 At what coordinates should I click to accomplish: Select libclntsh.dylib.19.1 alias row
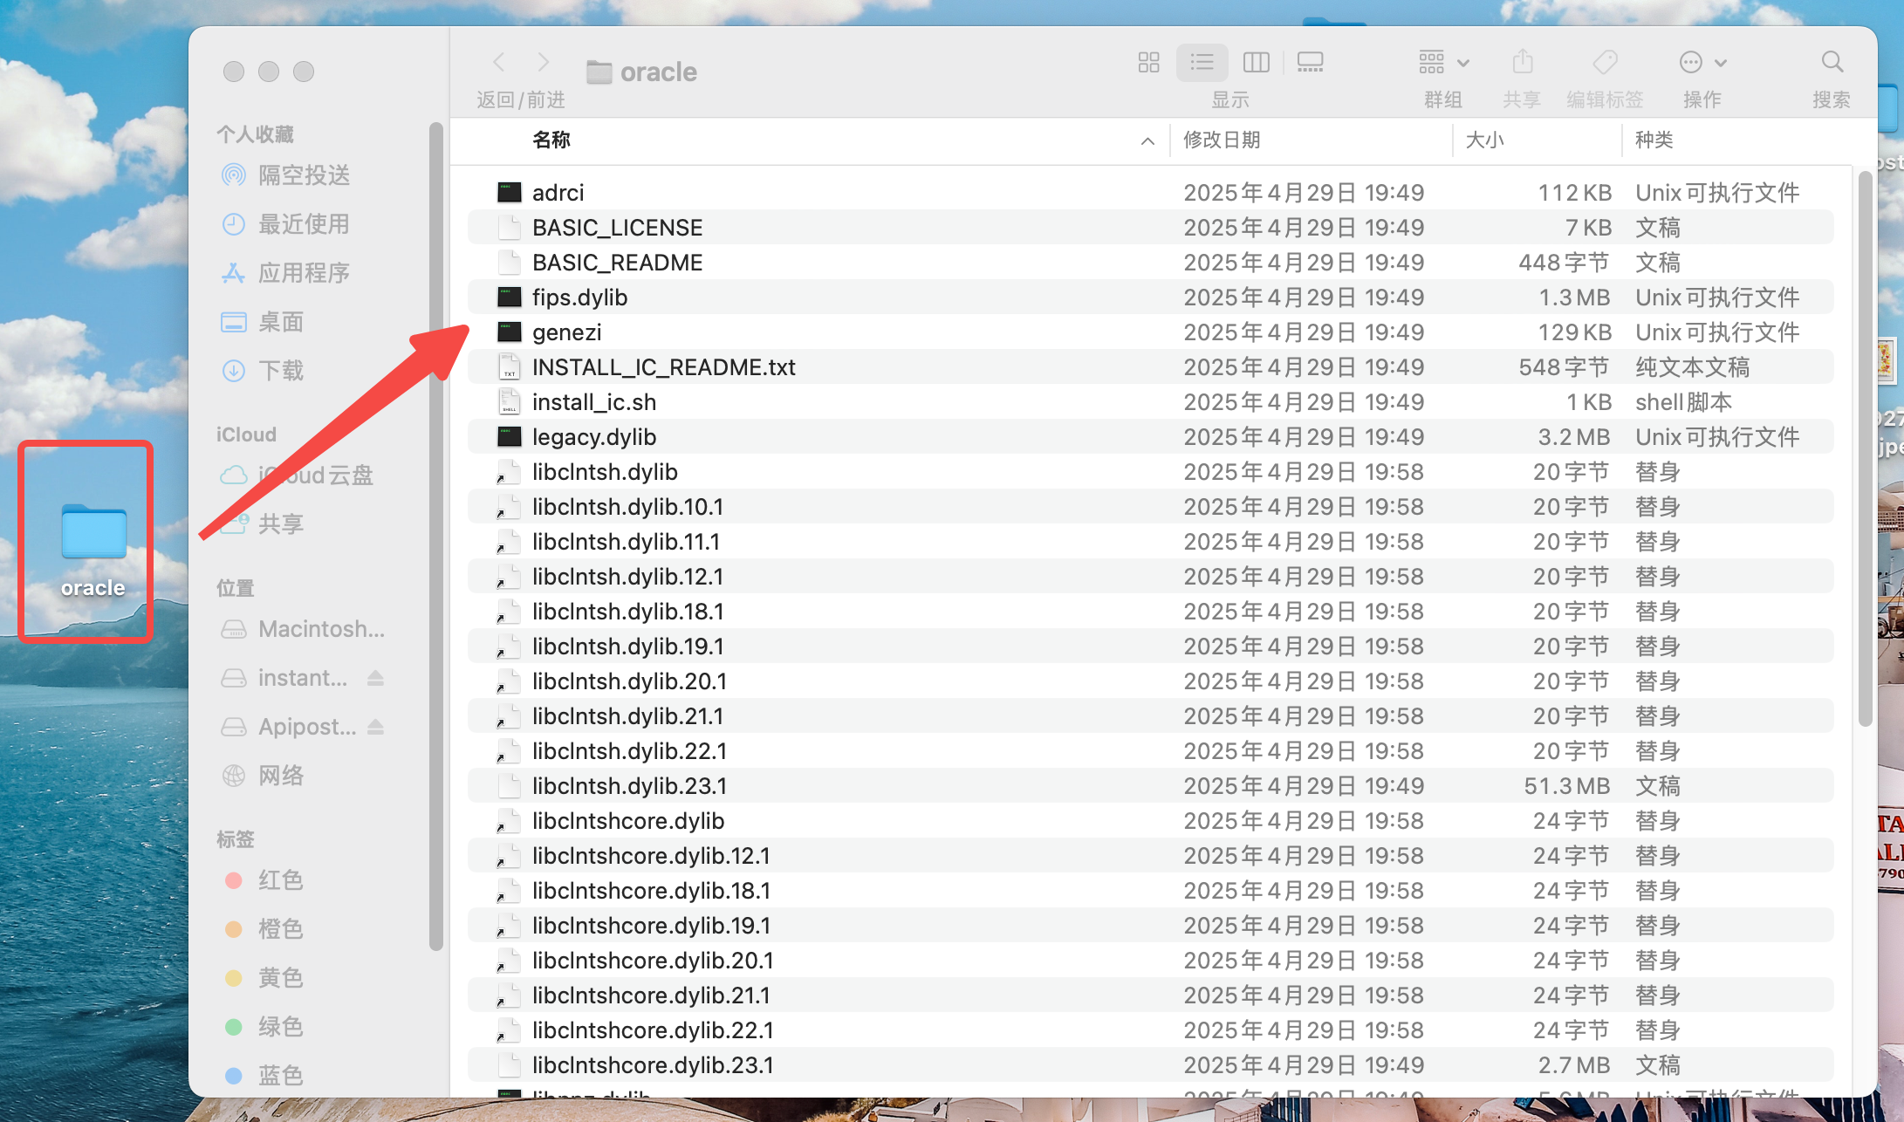(x=1150, y=647)
